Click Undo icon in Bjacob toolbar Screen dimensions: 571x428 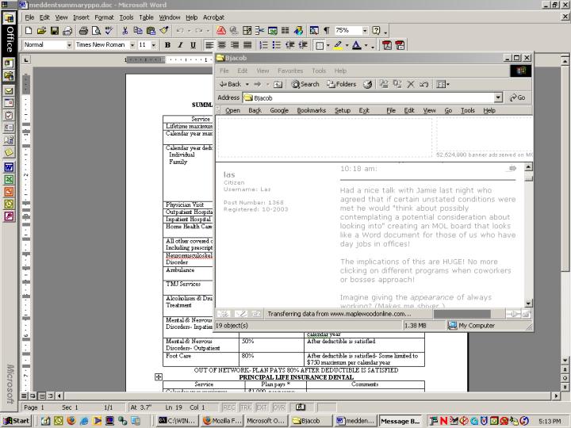click(423, 85)
